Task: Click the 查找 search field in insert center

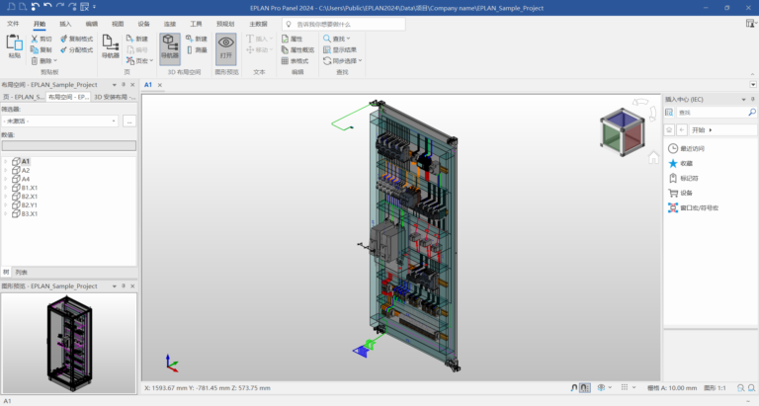Action: pyautogui.click(x=712, y=113)
